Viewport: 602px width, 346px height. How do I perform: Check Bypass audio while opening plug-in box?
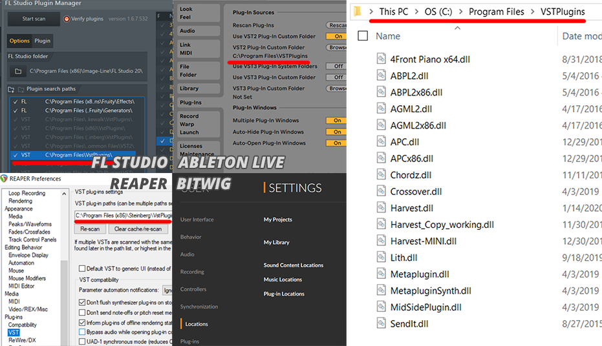(81, 332)
